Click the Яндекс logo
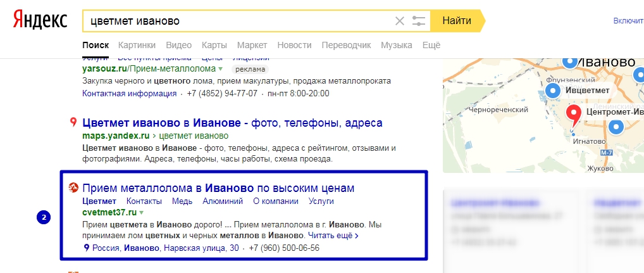The height and width of the screenshot is (273, 644). (x=40, y=20)
